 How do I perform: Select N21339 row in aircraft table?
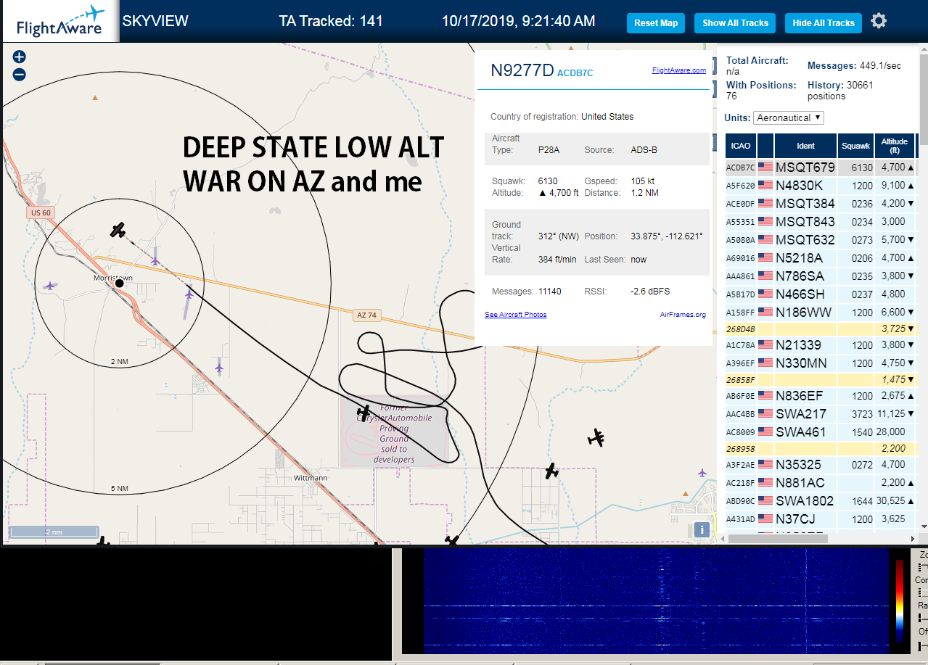click(821, 345)
